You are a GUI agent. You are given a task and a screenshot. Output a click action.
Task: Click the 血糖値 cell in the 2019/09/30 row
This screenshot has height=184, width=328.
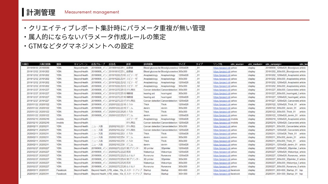coord(130,68)
